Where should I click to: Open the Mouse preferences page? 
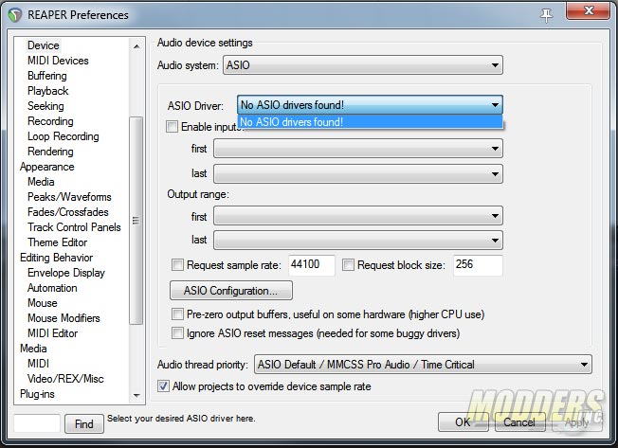(x=42, y=303)
